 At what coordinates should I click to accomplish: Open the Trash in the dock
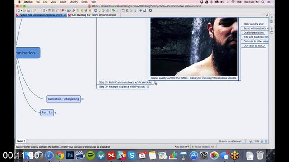pos(260,155)
